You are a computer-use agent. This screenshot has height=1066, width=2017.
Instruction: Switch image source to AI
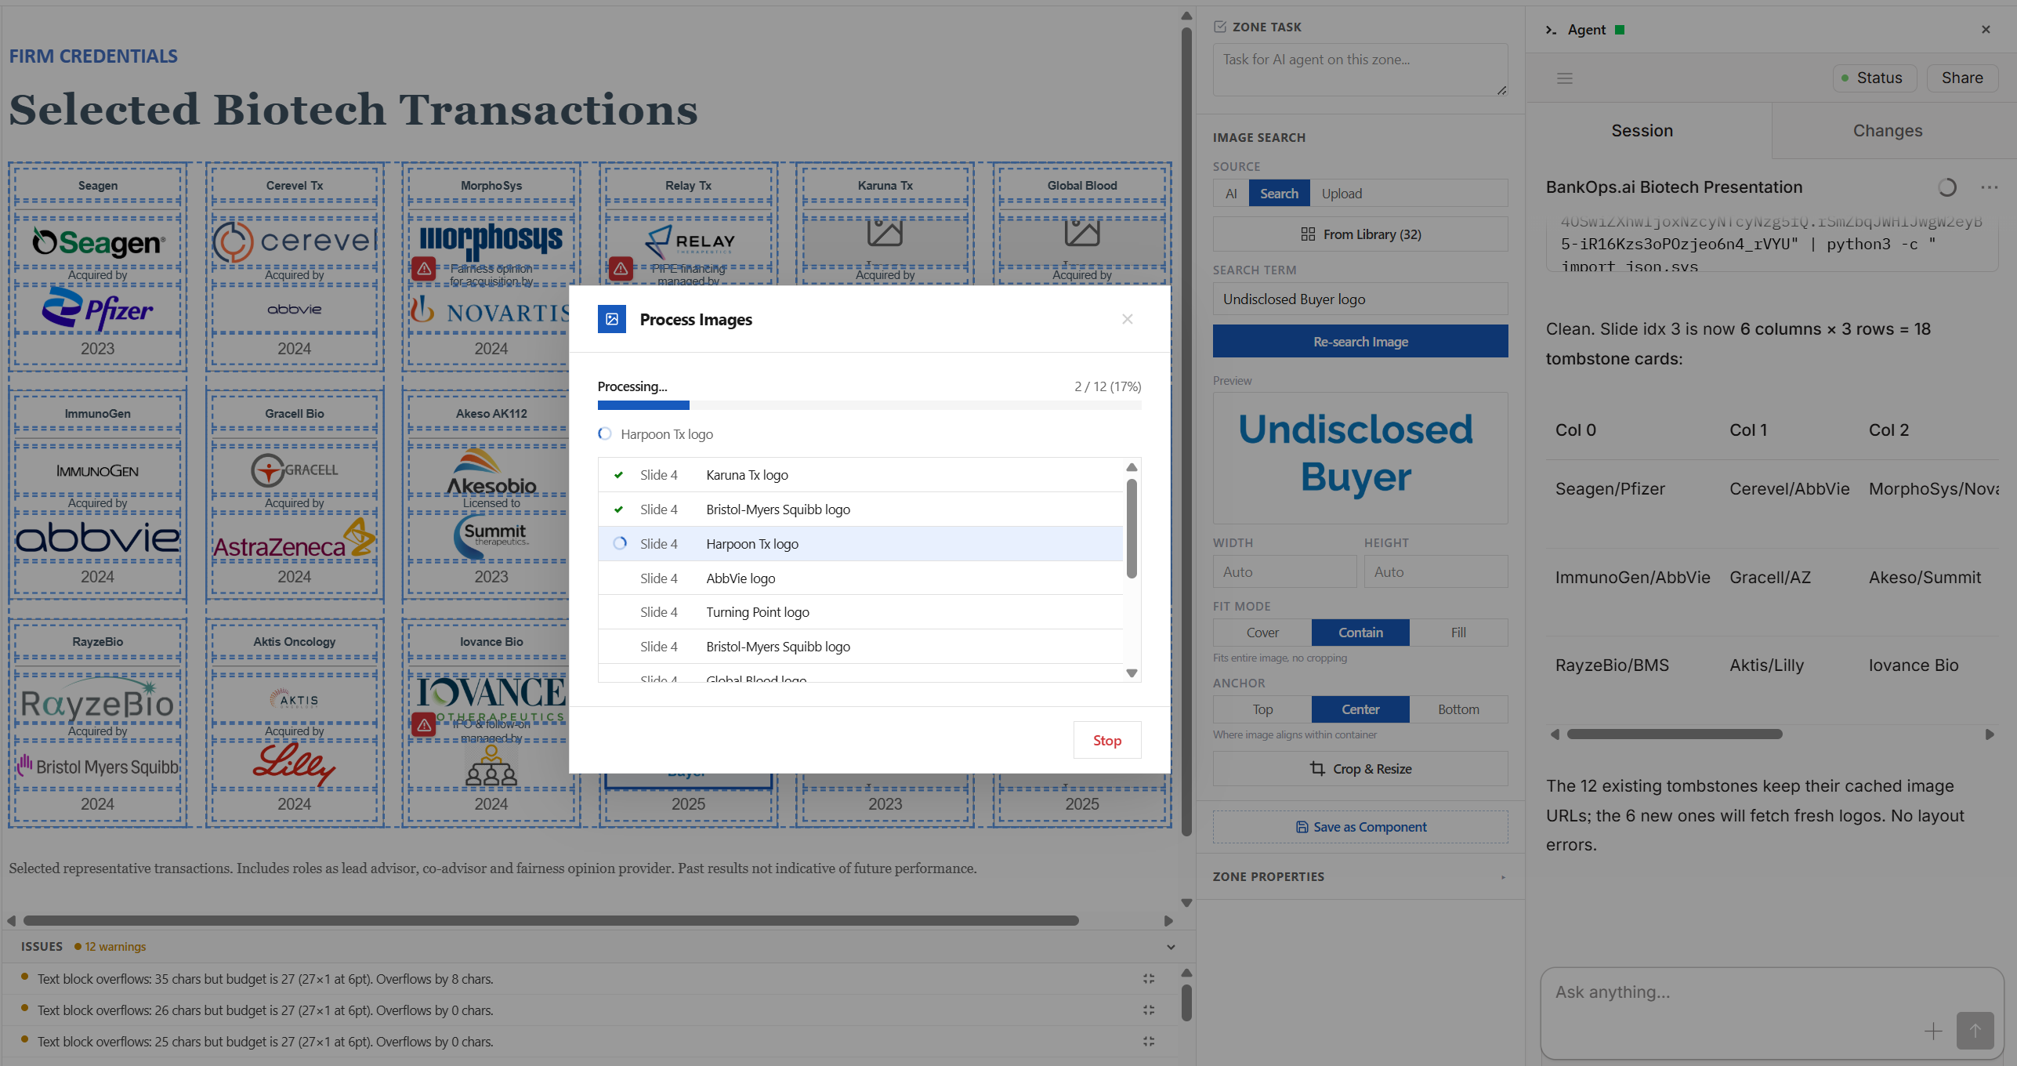1231,194
